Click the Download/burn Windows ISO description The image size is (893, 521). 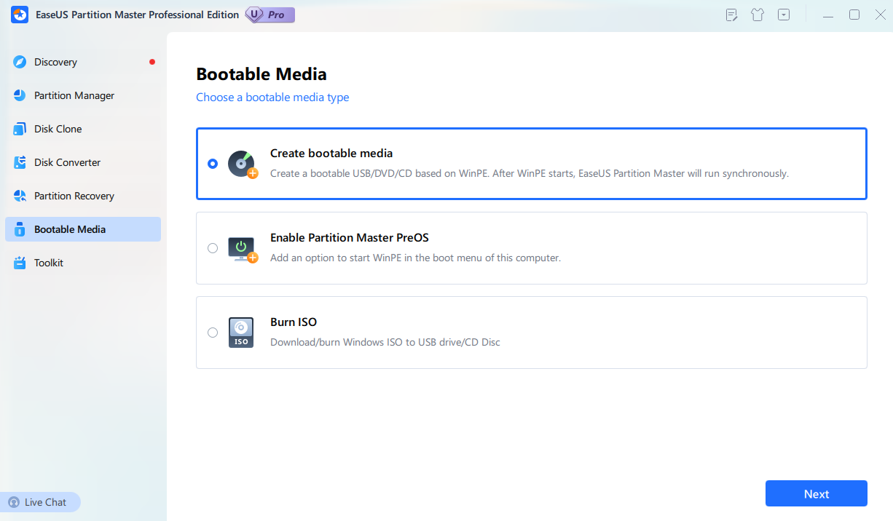pos(385,342)
